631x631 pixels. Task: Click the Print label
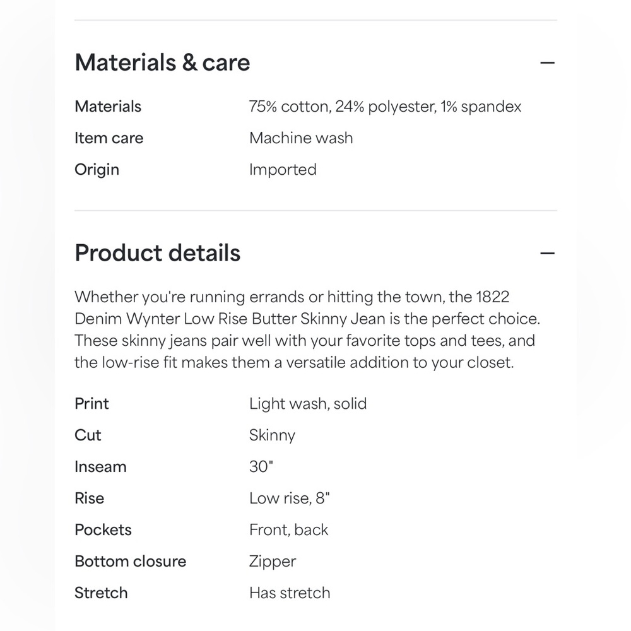point(91,404)
